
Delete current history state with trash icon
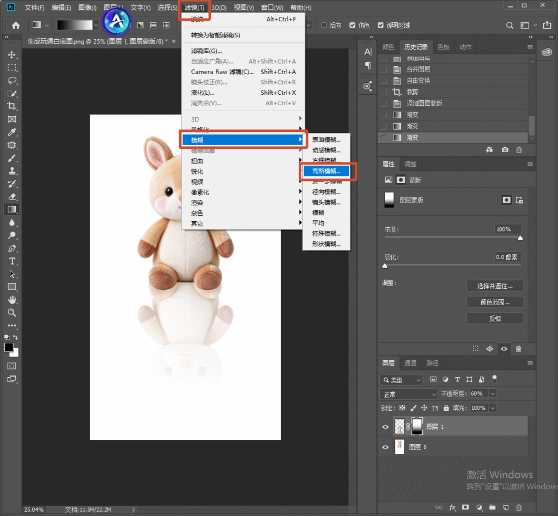(x=519, y=150)
